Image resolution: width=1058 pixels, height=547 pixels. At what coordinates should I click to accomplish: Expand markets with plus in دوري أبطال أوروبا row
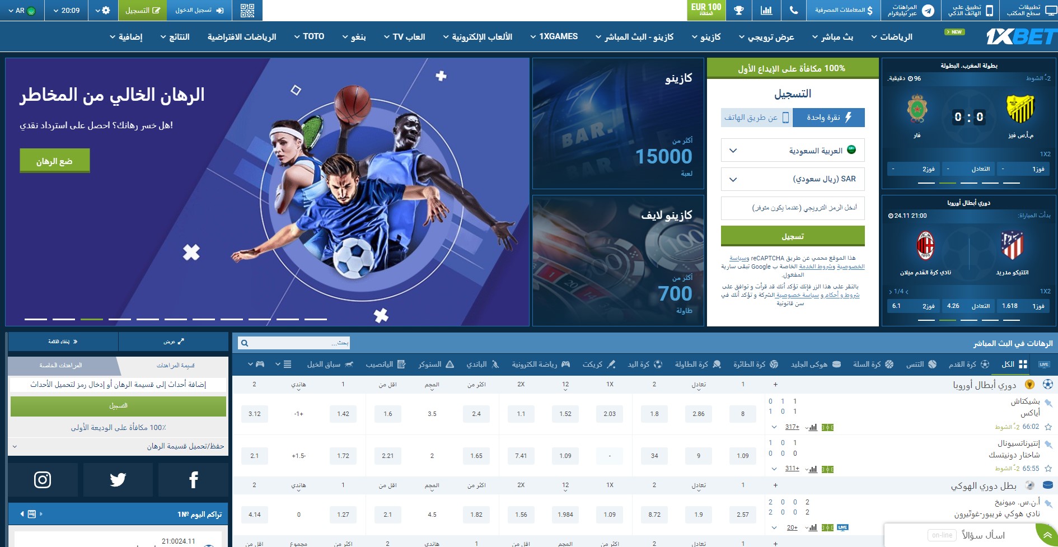tap(775, 385)
